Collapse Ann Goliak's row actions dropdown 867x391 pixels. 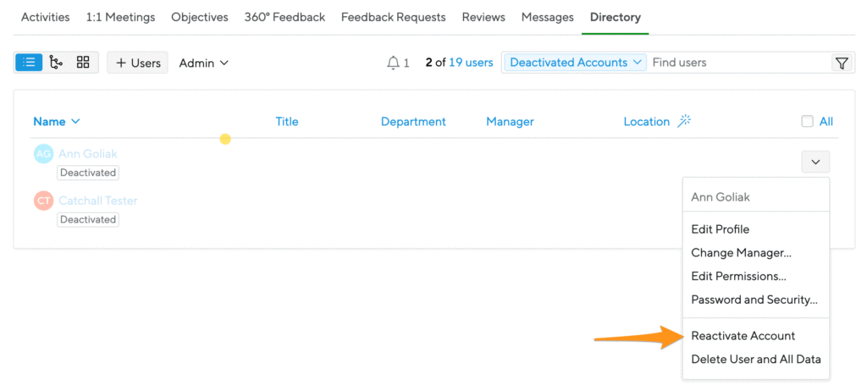pyautogui.click(x=815, y=162)
